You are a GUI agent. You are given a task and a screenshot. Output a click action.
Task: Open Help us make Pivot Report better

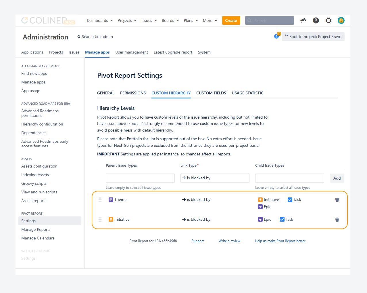(x=280, y=241)
